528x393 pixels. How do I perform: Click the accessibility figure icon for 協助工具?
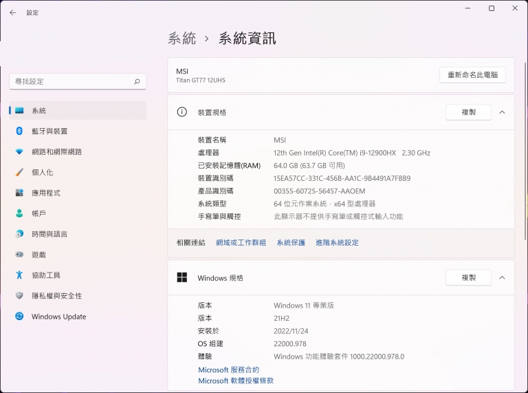click(19, 275)
